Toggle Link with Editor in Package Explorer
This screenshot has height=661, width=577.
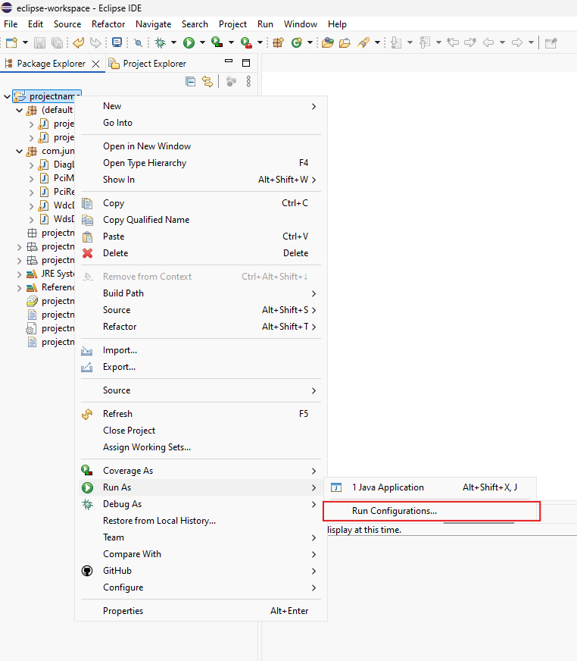207,82
